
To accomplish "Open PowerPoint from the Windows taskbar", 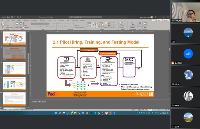I will (x=110, y=113).
